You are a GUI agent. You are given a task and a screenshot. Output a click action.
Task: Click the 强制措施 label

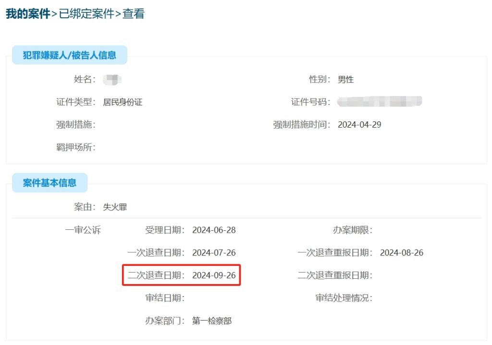tap(76, 124)
